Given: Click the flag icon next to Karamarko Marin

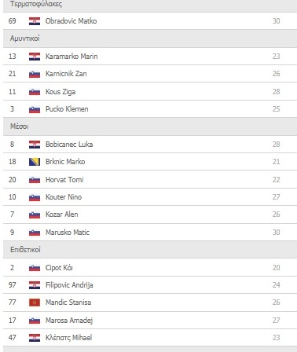Looking at the screenshot, I should (x=35, y=57).
